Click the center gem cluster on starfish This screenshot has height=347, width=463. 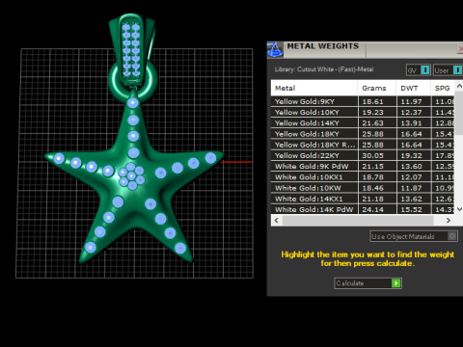point(131,175)
